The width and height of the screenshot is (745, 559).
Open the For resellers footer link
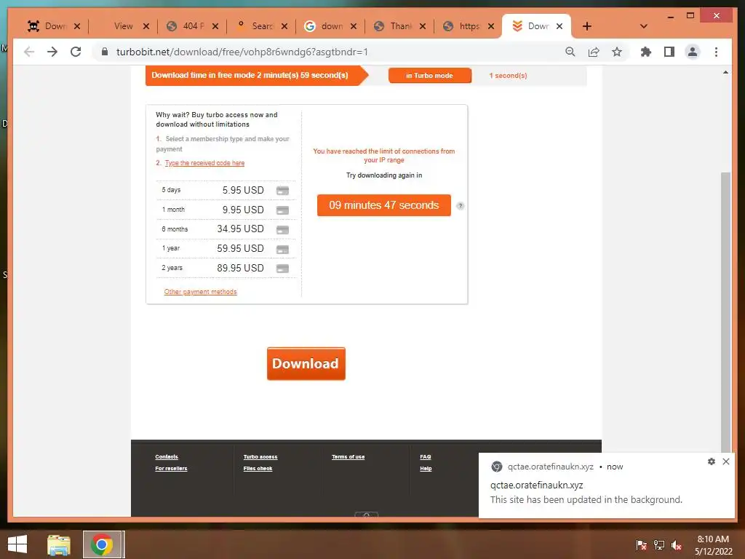pos(171,469)
